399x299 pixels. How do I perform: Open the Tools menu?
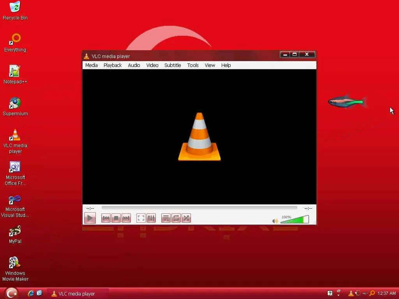click(192, 65)
